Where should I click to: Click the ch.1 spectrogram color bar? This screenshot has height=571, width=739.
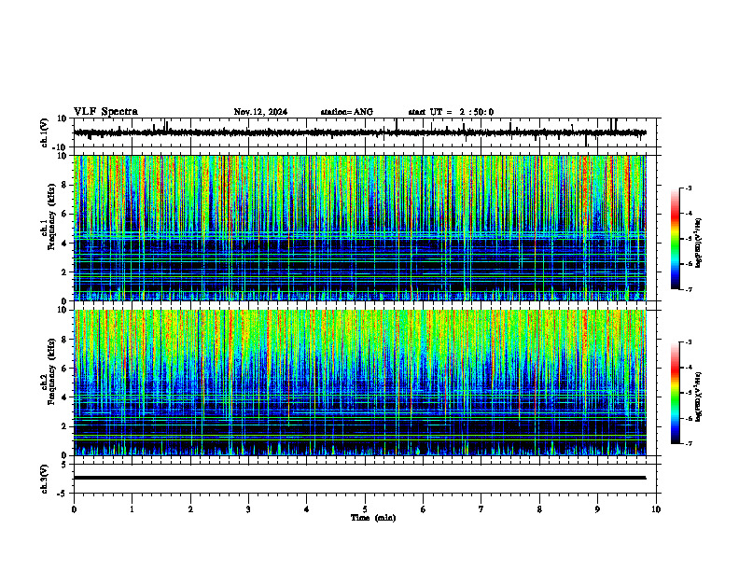tap(675, 239)
